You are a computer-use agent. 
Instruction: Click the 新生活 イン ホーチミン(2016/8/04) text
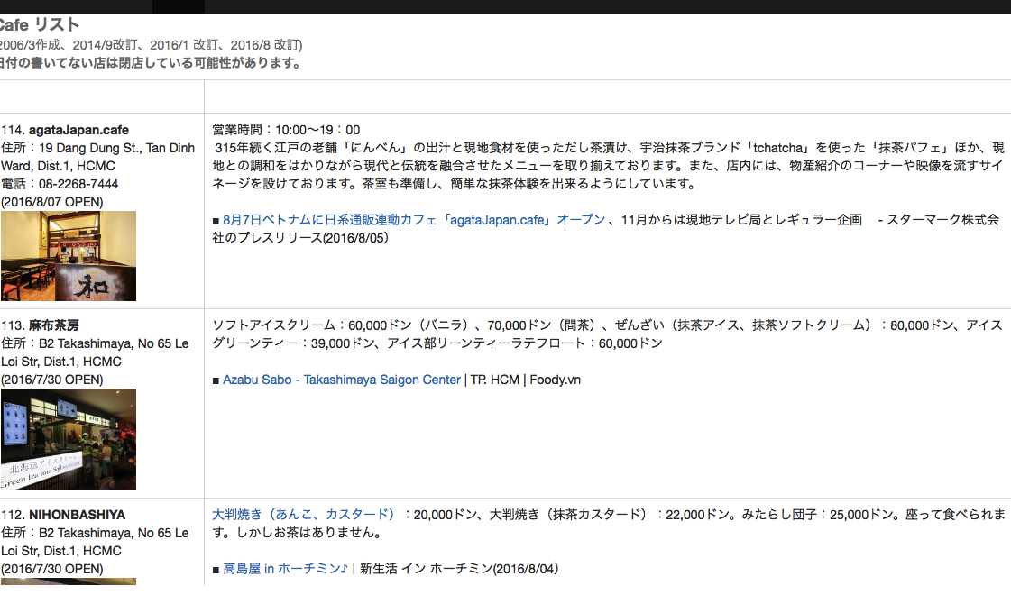click(459, 569)
